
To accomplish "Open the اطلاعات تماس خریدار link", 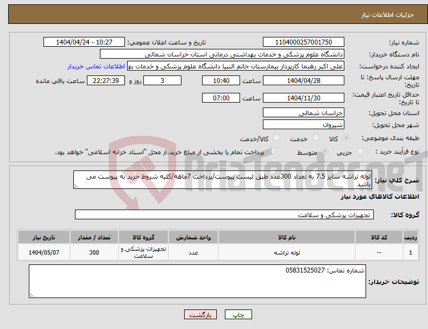I will (96, 66).
